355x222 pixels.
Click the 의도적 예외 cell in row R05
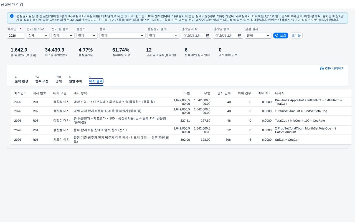point(61,140)
